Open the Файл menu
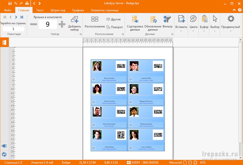 click(8, 10)
